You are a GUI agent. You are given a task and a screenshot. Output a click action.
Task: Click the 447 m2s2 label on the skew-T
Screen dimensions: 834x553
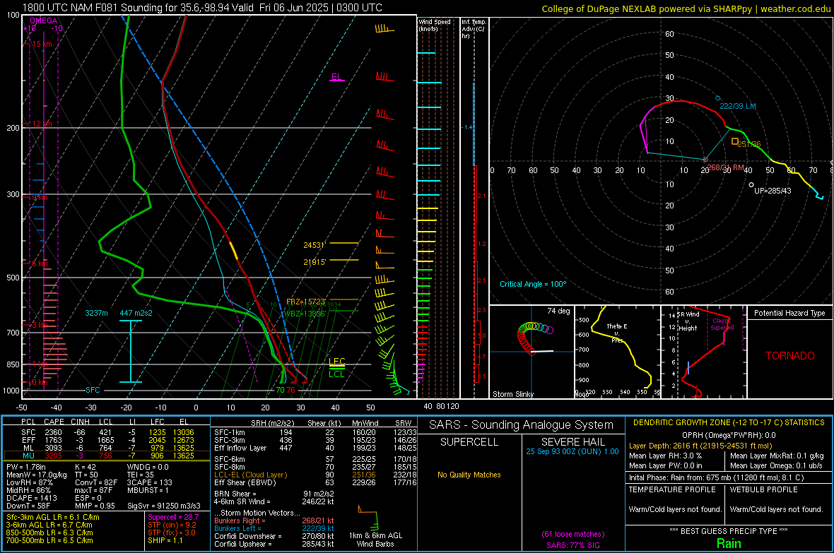click(x=136, y=313)
